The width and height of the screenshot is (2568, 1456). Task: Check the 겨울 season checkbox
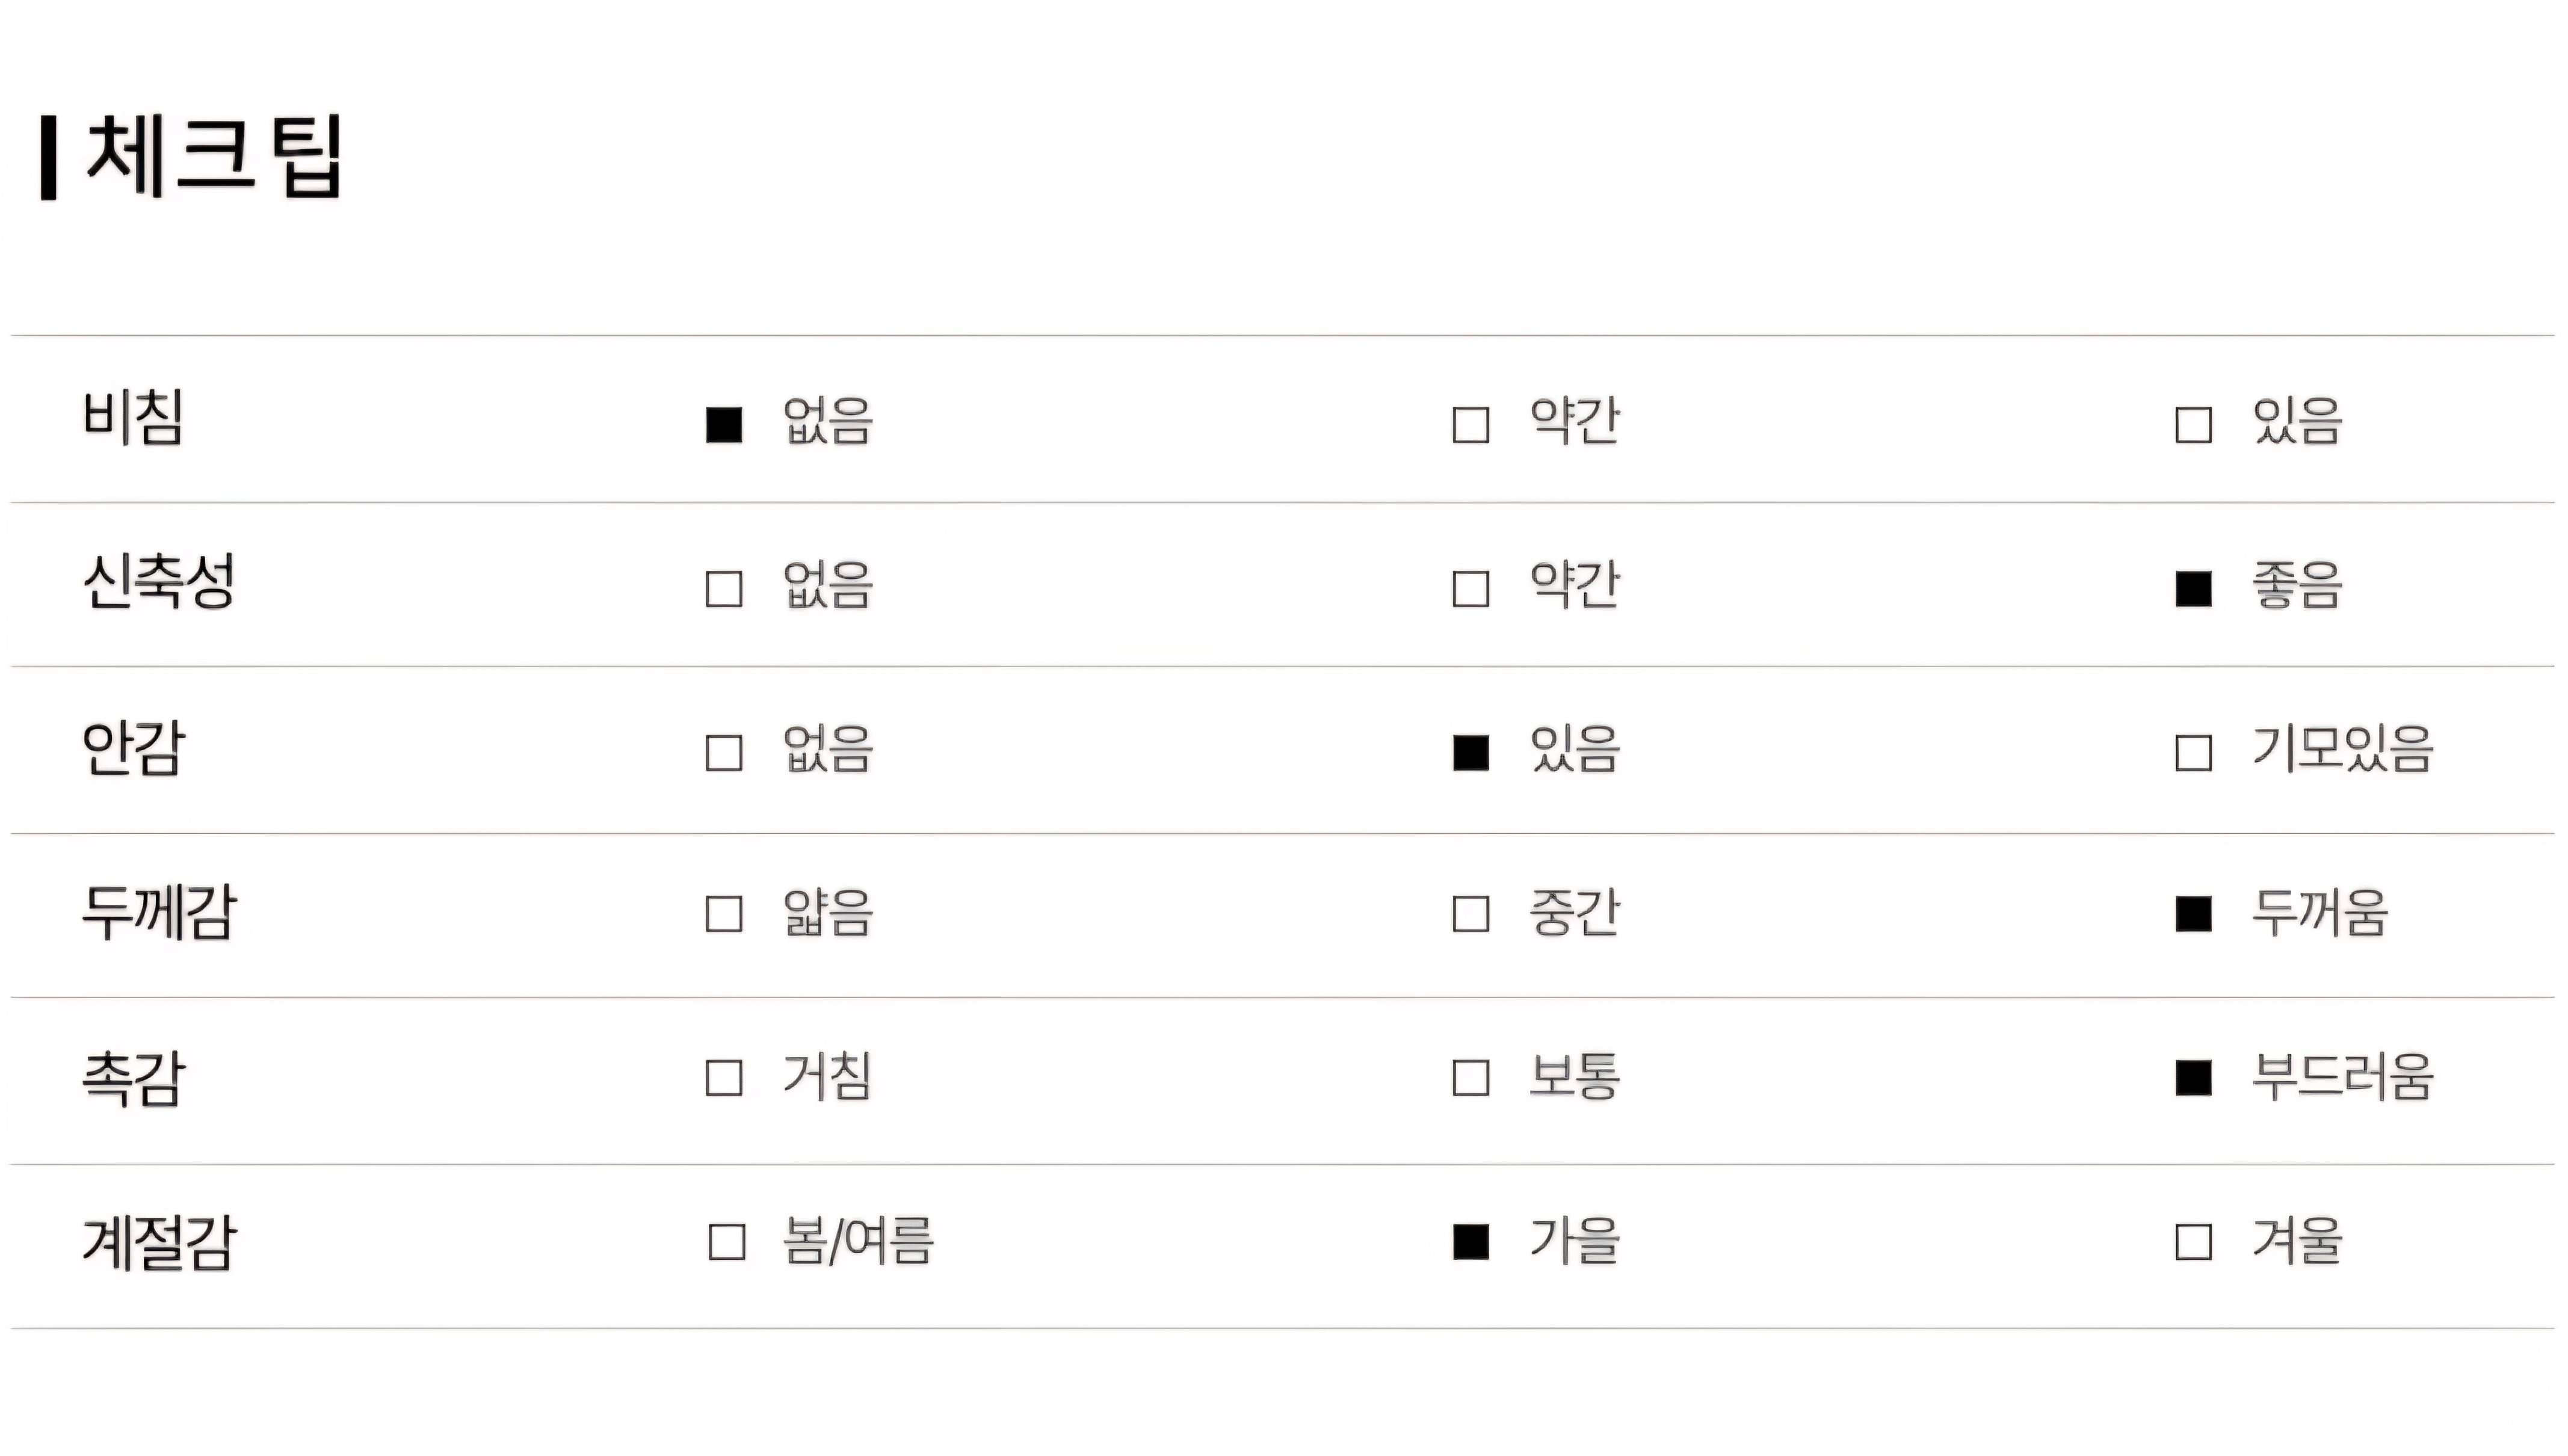point(2193,1242)
